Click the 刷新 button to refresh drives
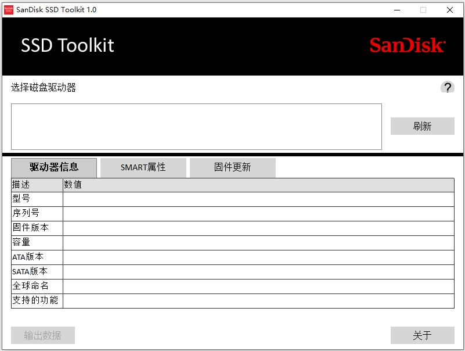The height and width of the screenshot is (351, 465). 422,126
